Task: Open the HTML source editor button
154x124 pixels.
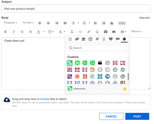Action: (x=122, y=23)
